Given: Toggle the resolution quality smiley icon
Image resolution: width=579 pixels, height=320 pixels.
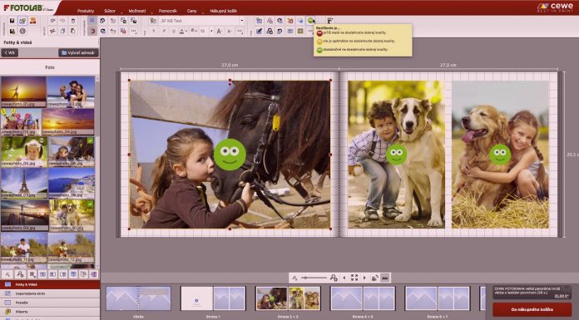Looking at the screenshot, I should point(310,21).
